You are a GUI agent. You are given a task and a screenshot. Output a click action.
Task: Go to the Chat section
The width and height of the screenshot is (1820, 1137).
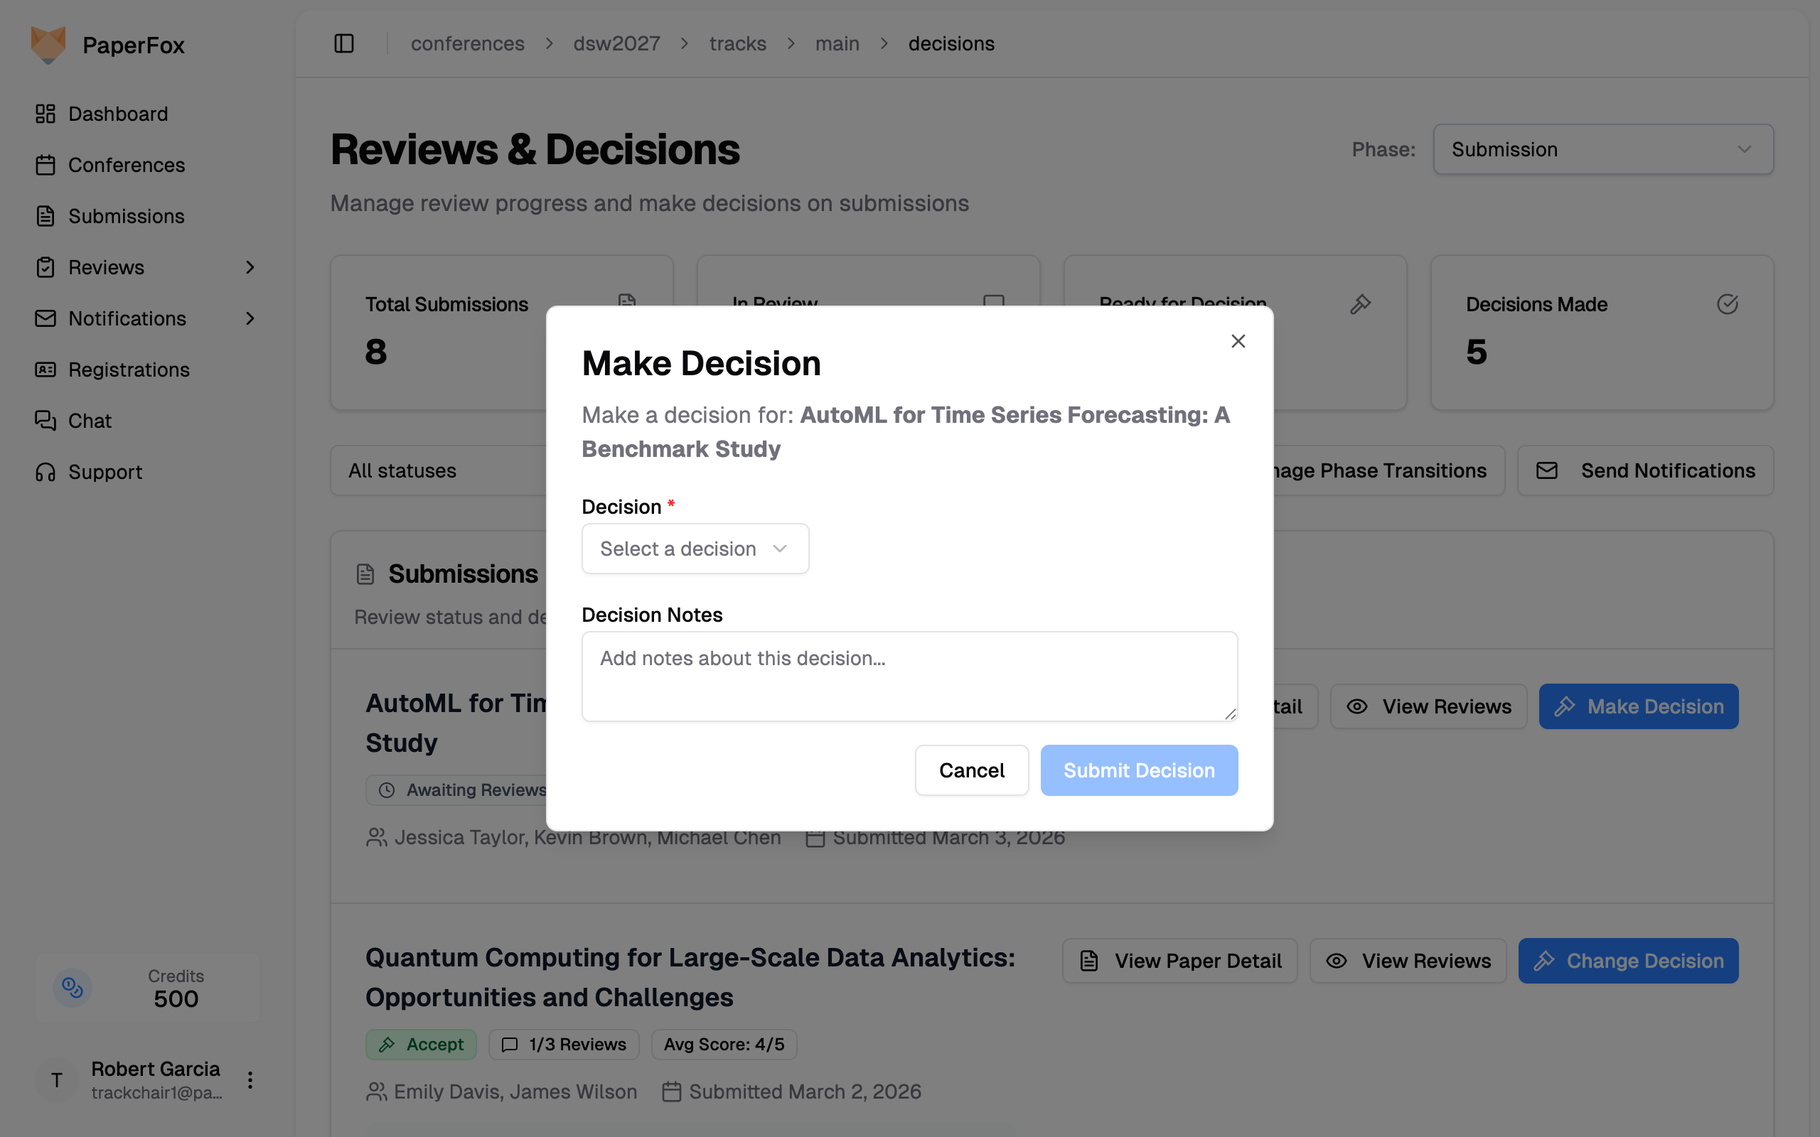90,421
